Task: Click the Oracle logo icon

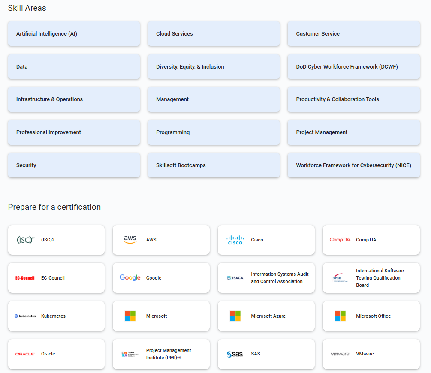Action: (x=25, y=354)
